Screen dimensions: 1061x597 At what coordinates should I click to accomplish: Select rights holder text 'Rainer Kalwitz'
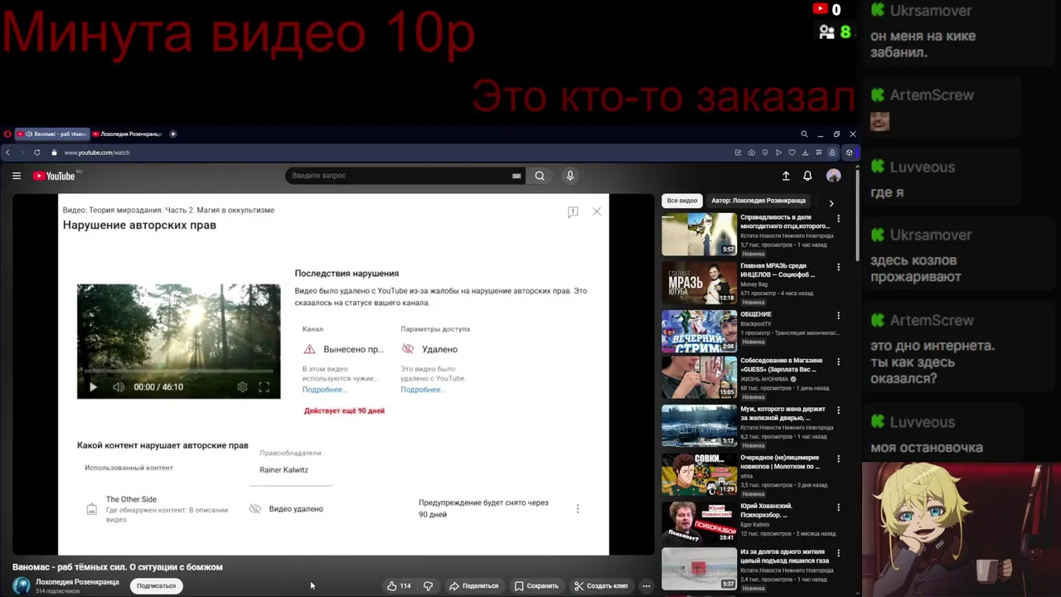[x=283, y=470]
